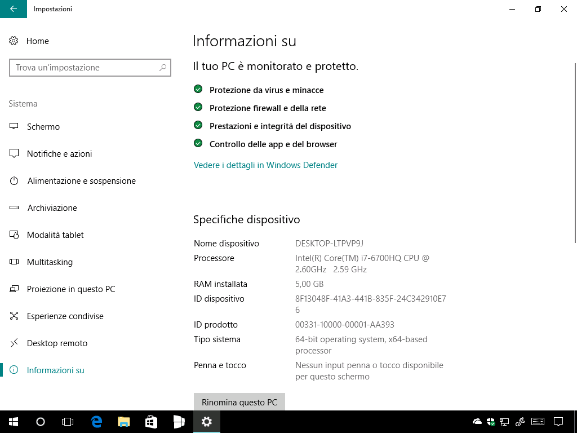Screen dimensions: 577x433
Task: Open Task View in taskbar
Action: pos(68,422)
